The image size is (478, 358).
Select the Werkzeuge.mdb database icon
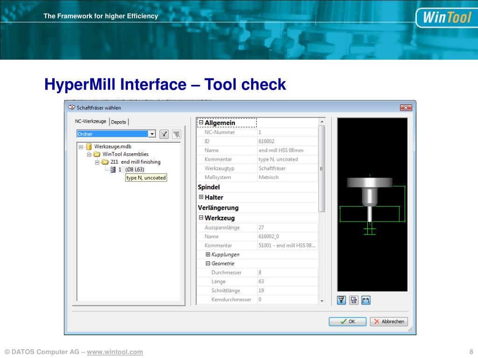click(89, 147)
